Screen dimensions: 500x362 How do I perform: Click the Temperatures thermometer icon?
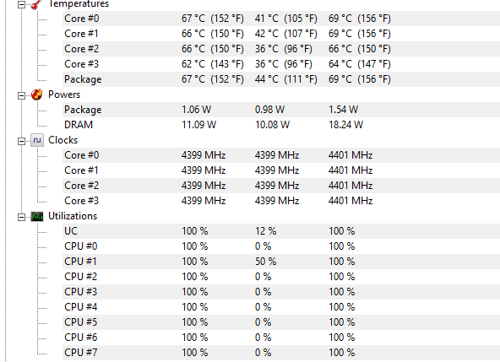[x=36, y=4]
